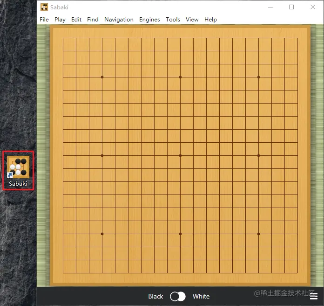Open the Engines menu
The width and height of the screenshot is (324, 306).
[x=149, y=20]
